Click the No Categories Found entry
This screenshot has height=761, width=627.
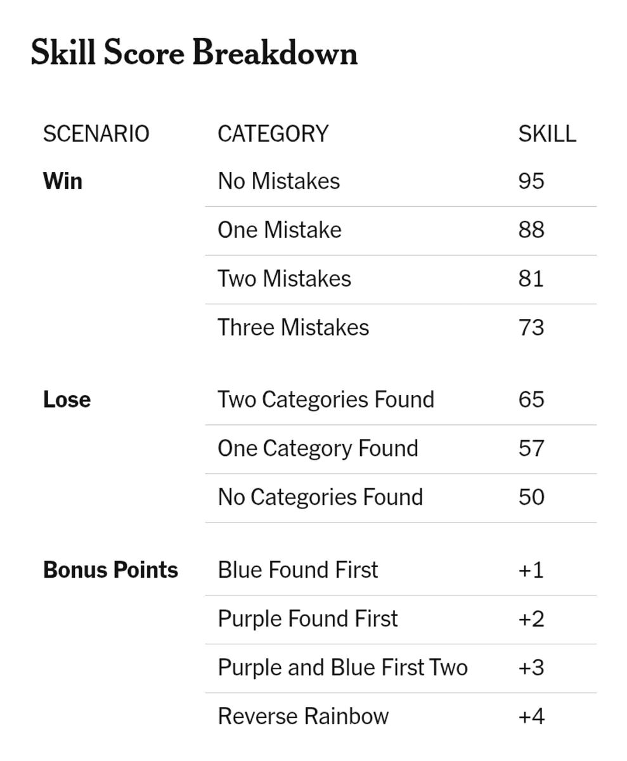[x=320, y=497]
